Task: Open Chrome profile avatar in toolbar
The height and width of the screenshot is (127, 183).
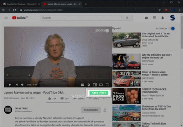Action: click(174, 10)
